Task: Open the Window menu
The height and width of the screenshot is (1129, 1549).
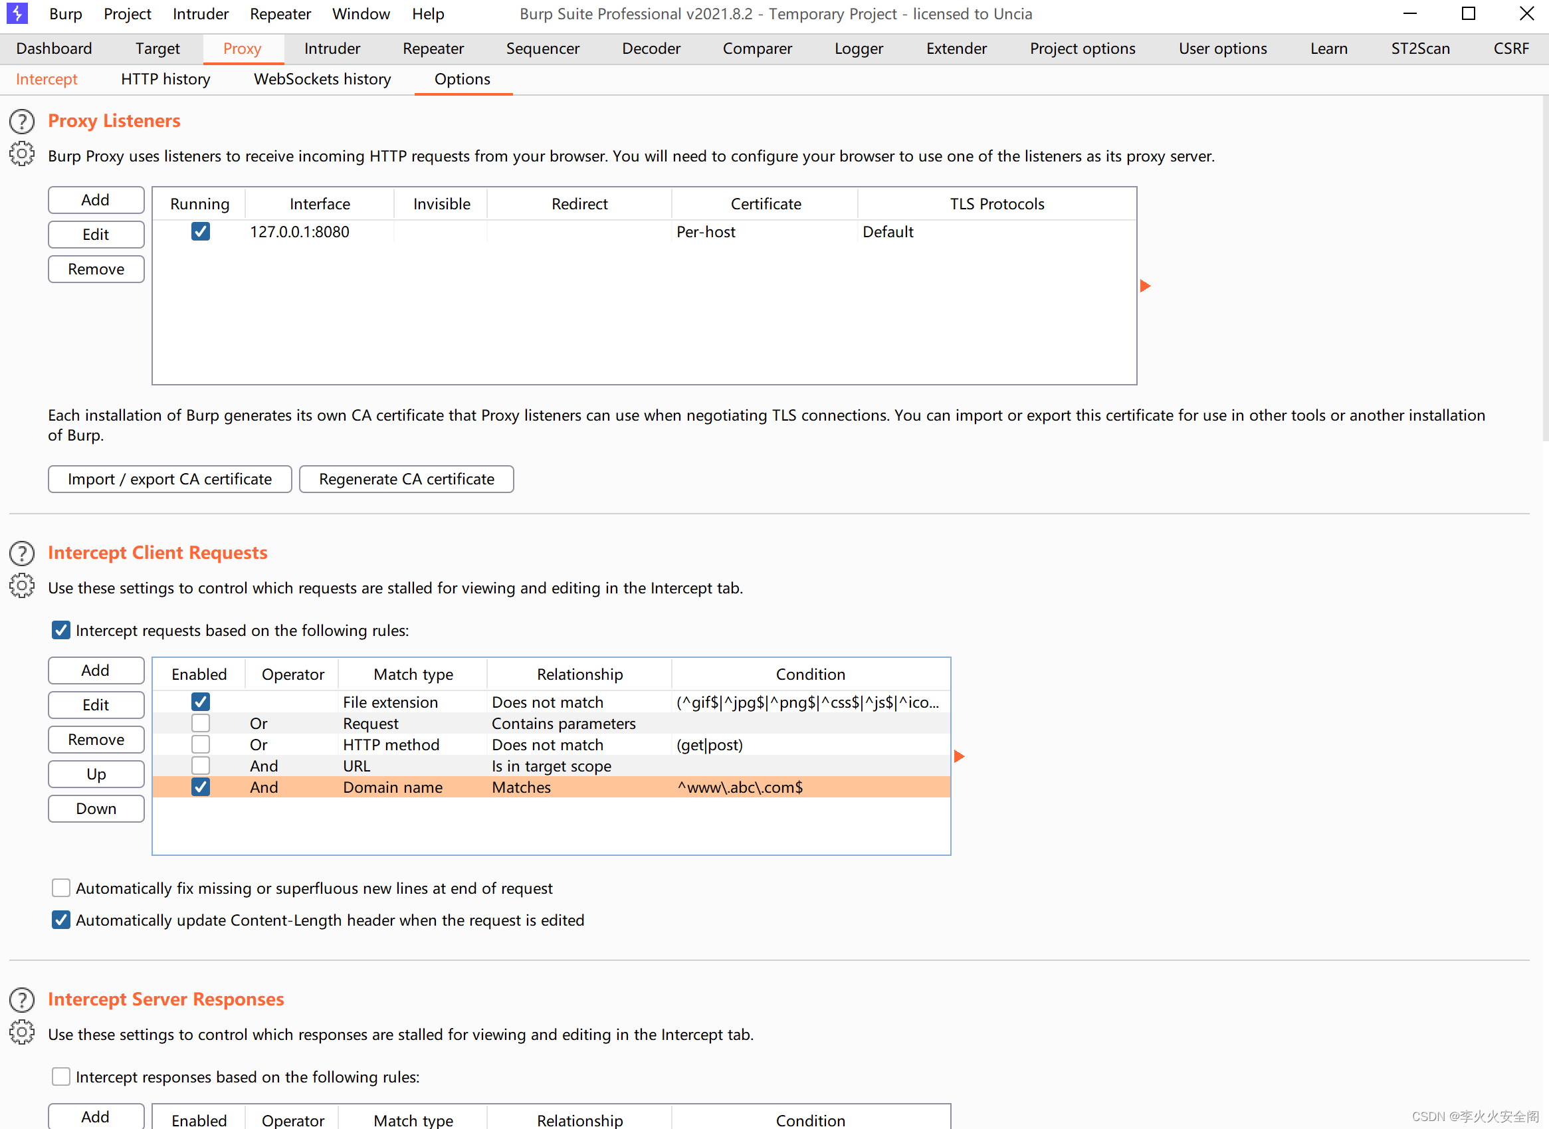Action: pos(361,14)
